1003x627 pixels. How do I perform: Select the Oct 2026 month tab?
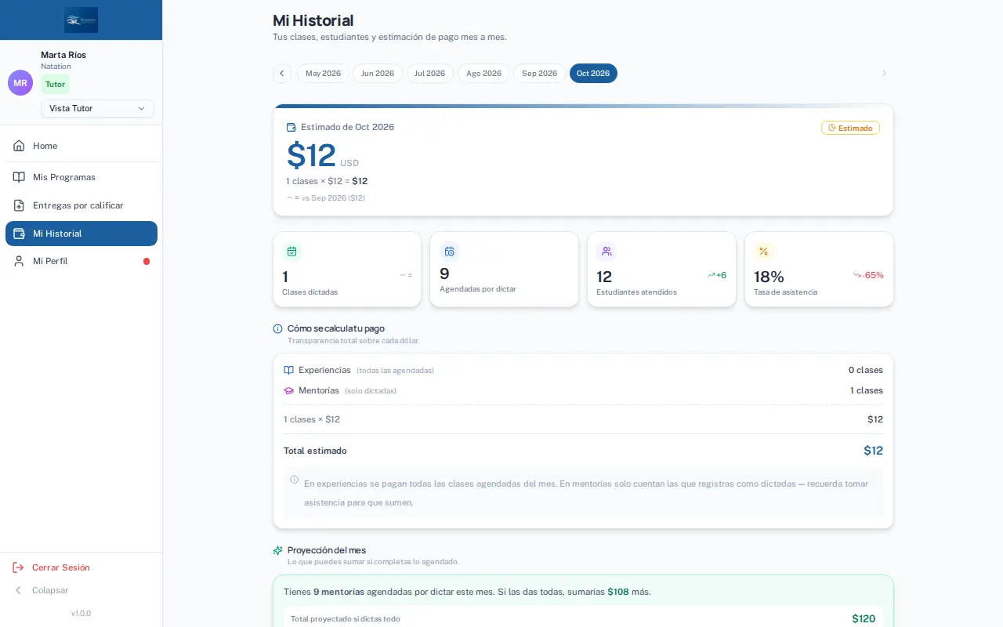pos(593,73)
